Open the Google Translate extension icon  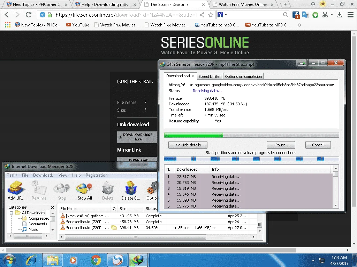point(305,15)
